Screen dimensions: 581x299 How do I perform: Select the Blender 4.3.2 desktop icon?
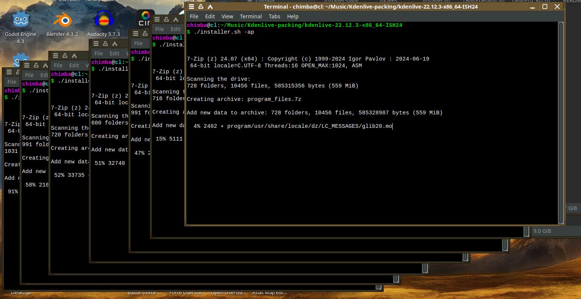coord(62,24)
